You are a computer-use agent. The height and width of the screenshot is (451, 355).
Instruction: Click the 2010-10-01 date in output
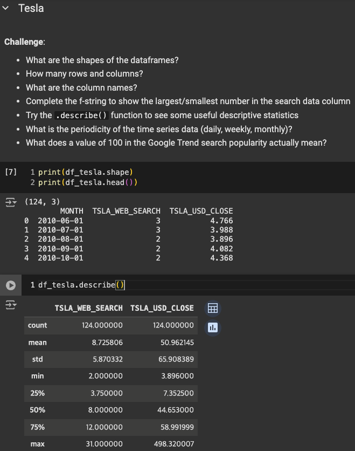60,258
